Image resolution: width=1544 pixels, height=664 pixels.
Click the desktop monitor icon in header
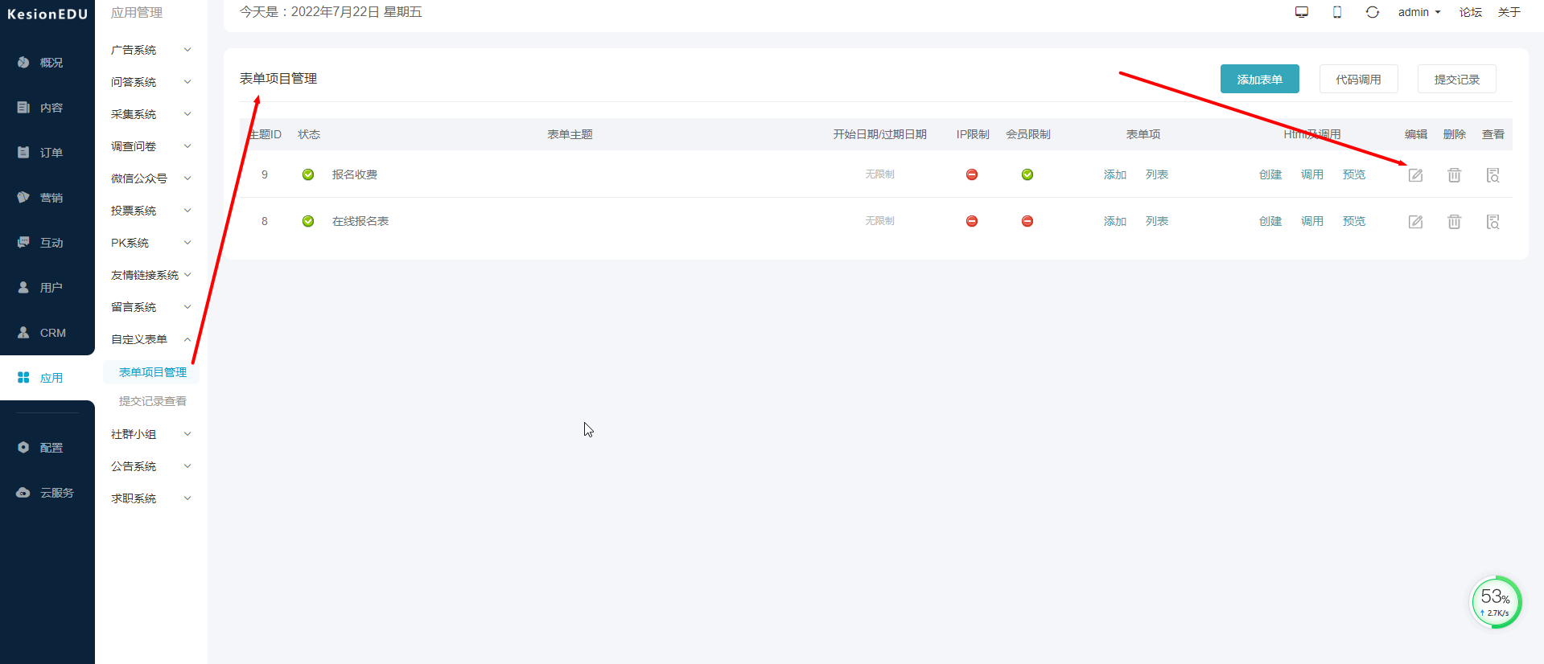coord(1302,12)
